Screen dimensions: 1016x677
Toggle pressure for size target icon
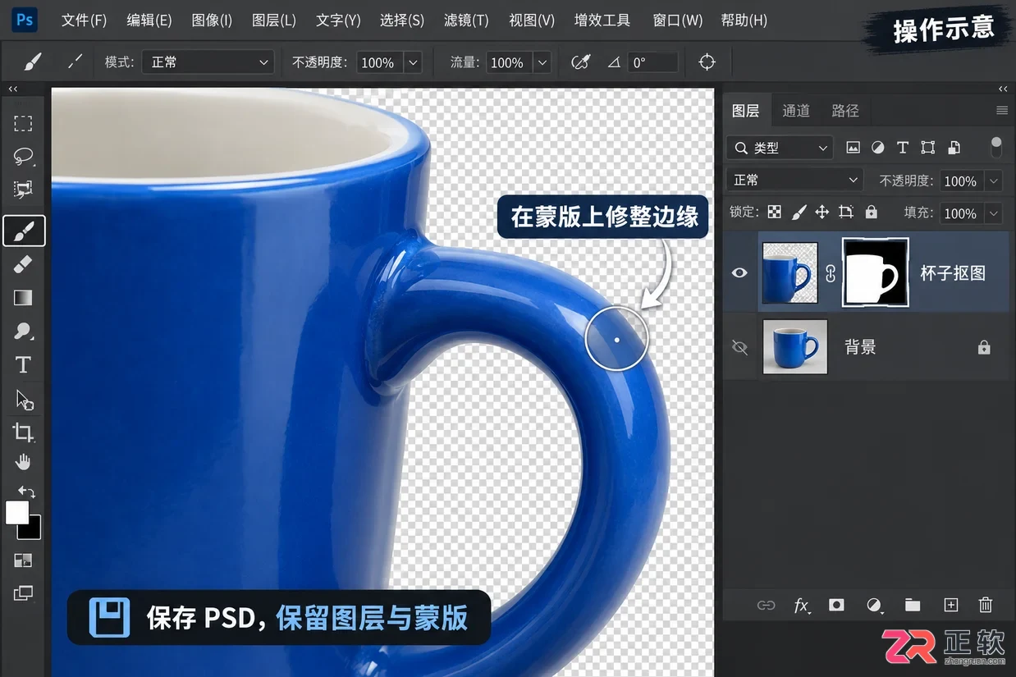(x=707, y=62)
